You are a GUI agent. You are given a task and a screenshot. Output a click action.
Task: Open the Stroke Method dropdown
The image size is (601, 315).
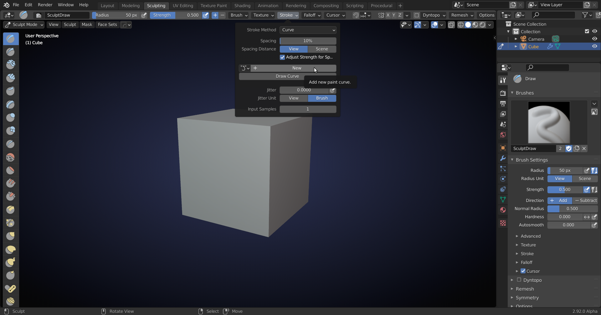coord(308,30)
